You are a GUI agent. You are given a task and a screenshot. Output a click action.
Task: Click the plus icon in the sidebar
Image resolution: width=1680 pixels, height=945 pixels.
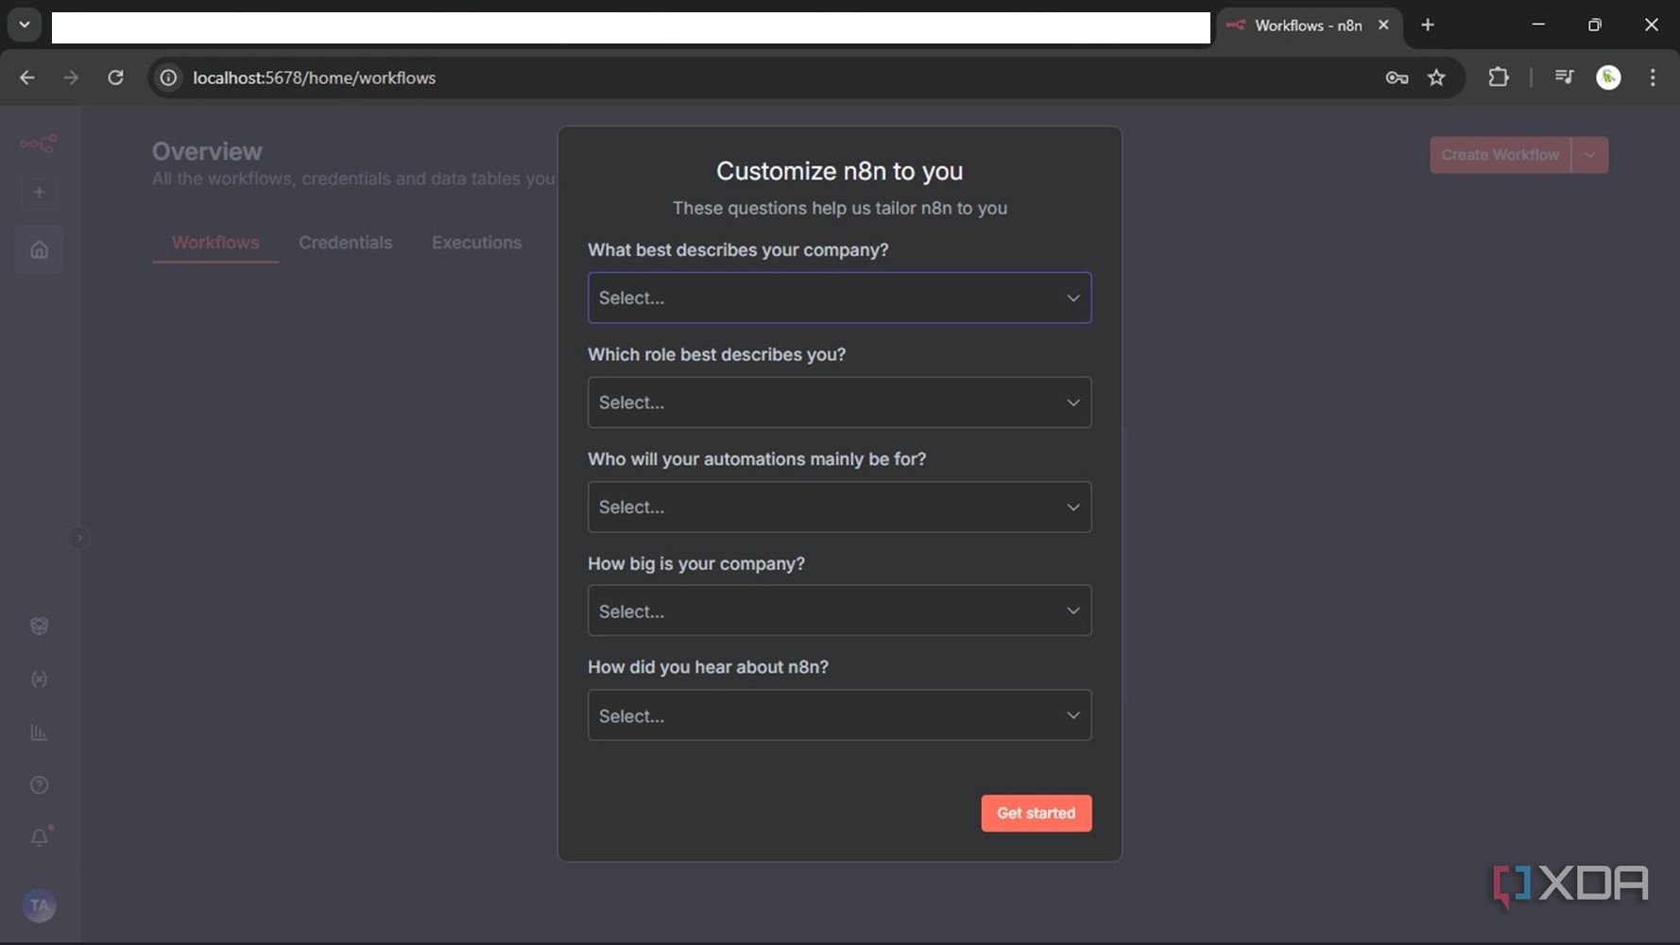[x=39, y=193]
